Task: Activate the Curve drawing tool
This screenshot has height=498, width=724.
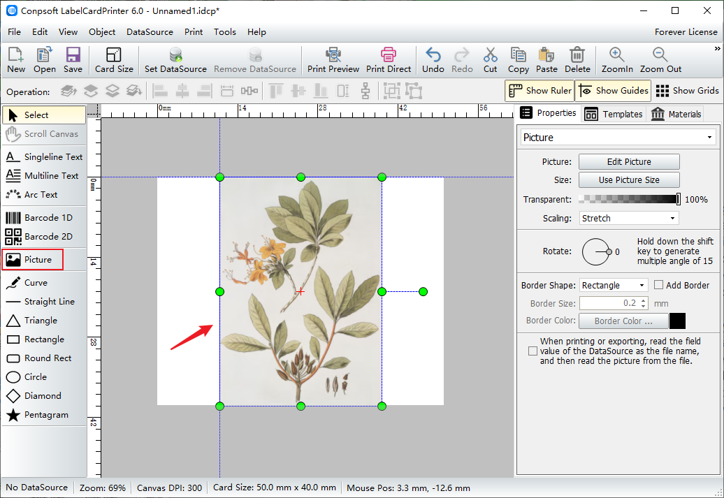Action: tap(44, 283)
